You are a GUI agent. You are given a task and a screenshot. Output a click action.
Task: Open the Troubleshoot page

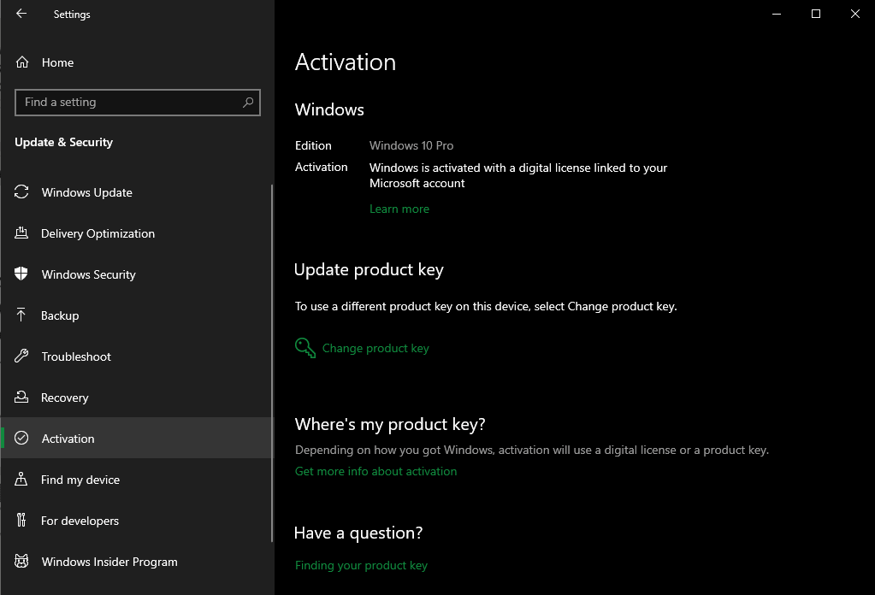coord(136,356)
